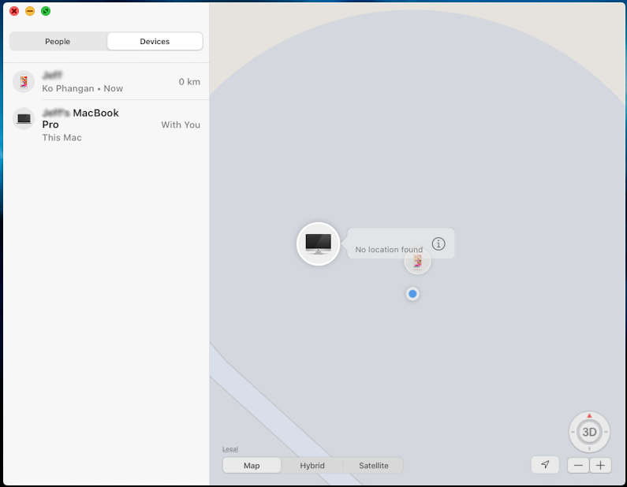The width and height of the screenshot is (627, 487).
Task: Open the Legal link
Action: tap(230, 449)
